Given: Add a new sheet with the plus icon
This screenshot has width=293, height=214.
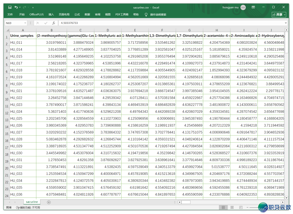Looking at the screenshot, I should click(x=49, y=202).
